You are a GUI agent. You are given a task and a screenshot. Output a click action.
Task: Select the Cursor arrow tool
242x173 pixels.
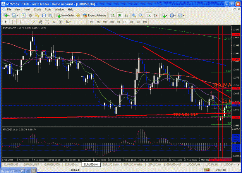click(x=6, y=22)
